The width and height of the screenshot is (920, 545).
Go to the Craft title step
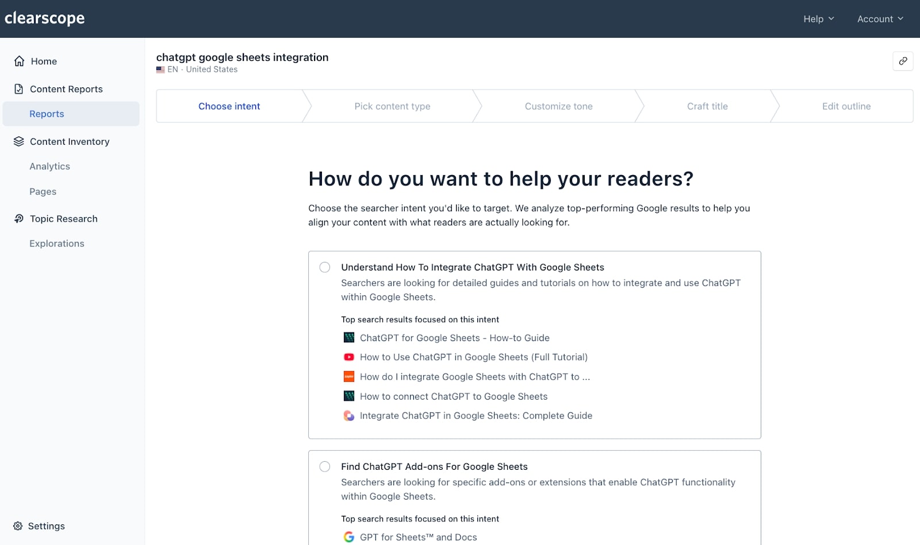(707, 106)
